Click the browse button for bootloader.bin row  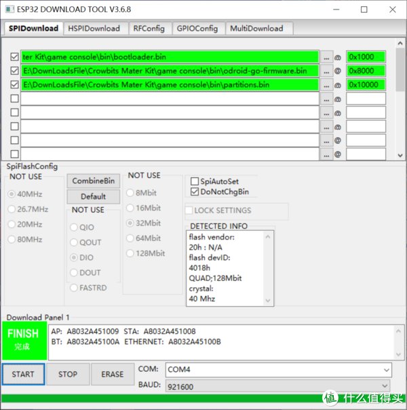(x=326, y=57)
